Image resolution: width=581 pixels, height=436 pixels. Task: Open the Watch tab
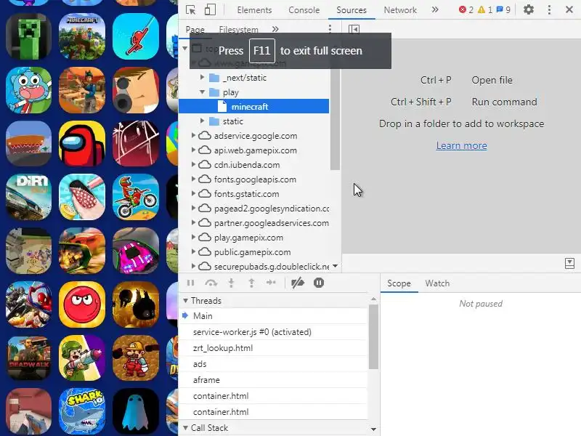[437, 283]
